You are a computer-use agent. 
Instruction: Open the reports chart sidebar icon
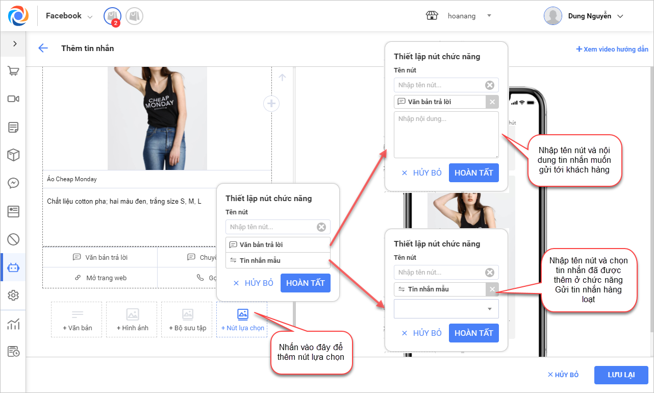[13, 324]
